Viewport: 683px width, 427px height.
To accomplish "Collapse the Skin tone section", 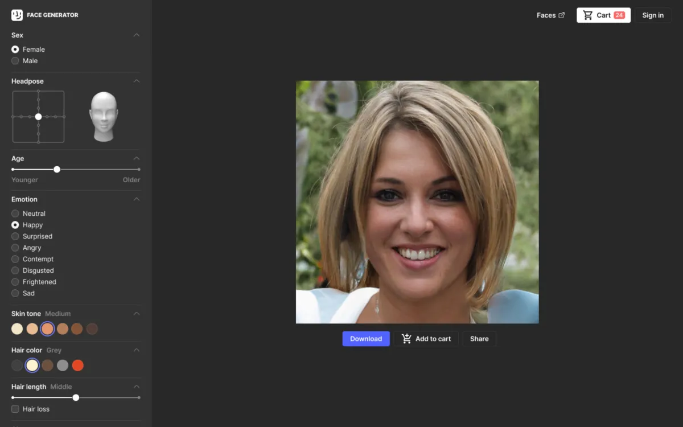I will (x=137, y=314).
